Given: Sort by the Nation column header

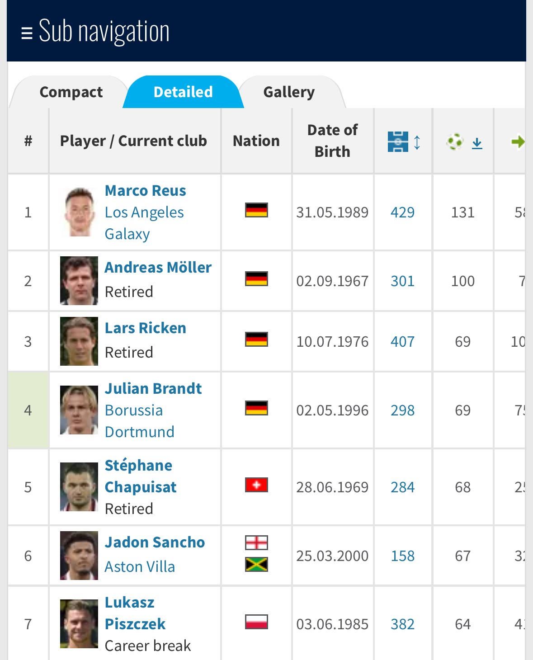Looking at the screenshot, I should (256, 141).
